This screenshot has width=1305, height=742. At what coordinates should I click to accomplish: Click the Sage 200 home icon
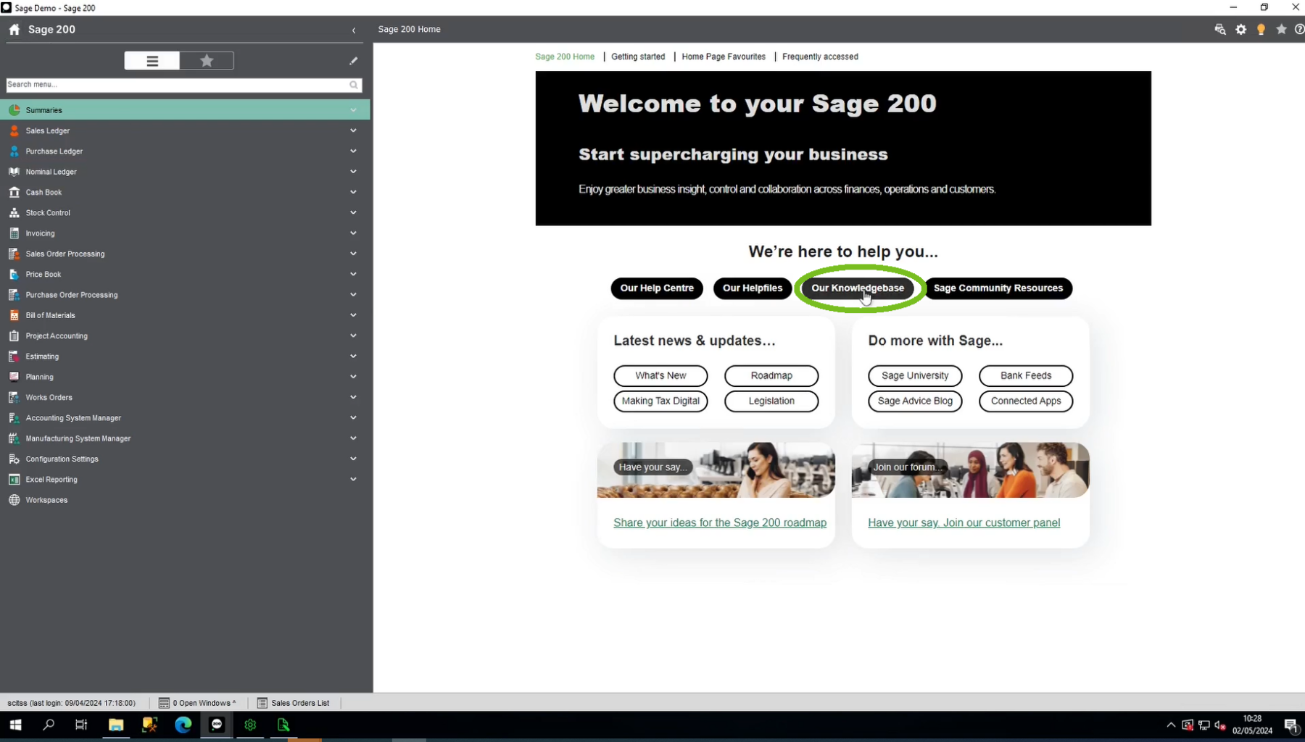coord(14,30)
